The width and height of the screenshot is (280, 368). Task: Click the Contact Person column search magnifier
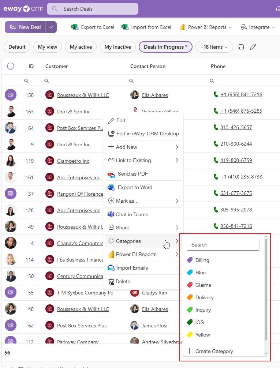pyautogui.click(x=131, y=81)
